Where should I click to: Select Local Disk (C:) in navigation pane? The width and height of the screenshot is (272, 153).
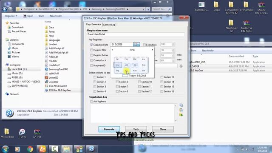19,69
